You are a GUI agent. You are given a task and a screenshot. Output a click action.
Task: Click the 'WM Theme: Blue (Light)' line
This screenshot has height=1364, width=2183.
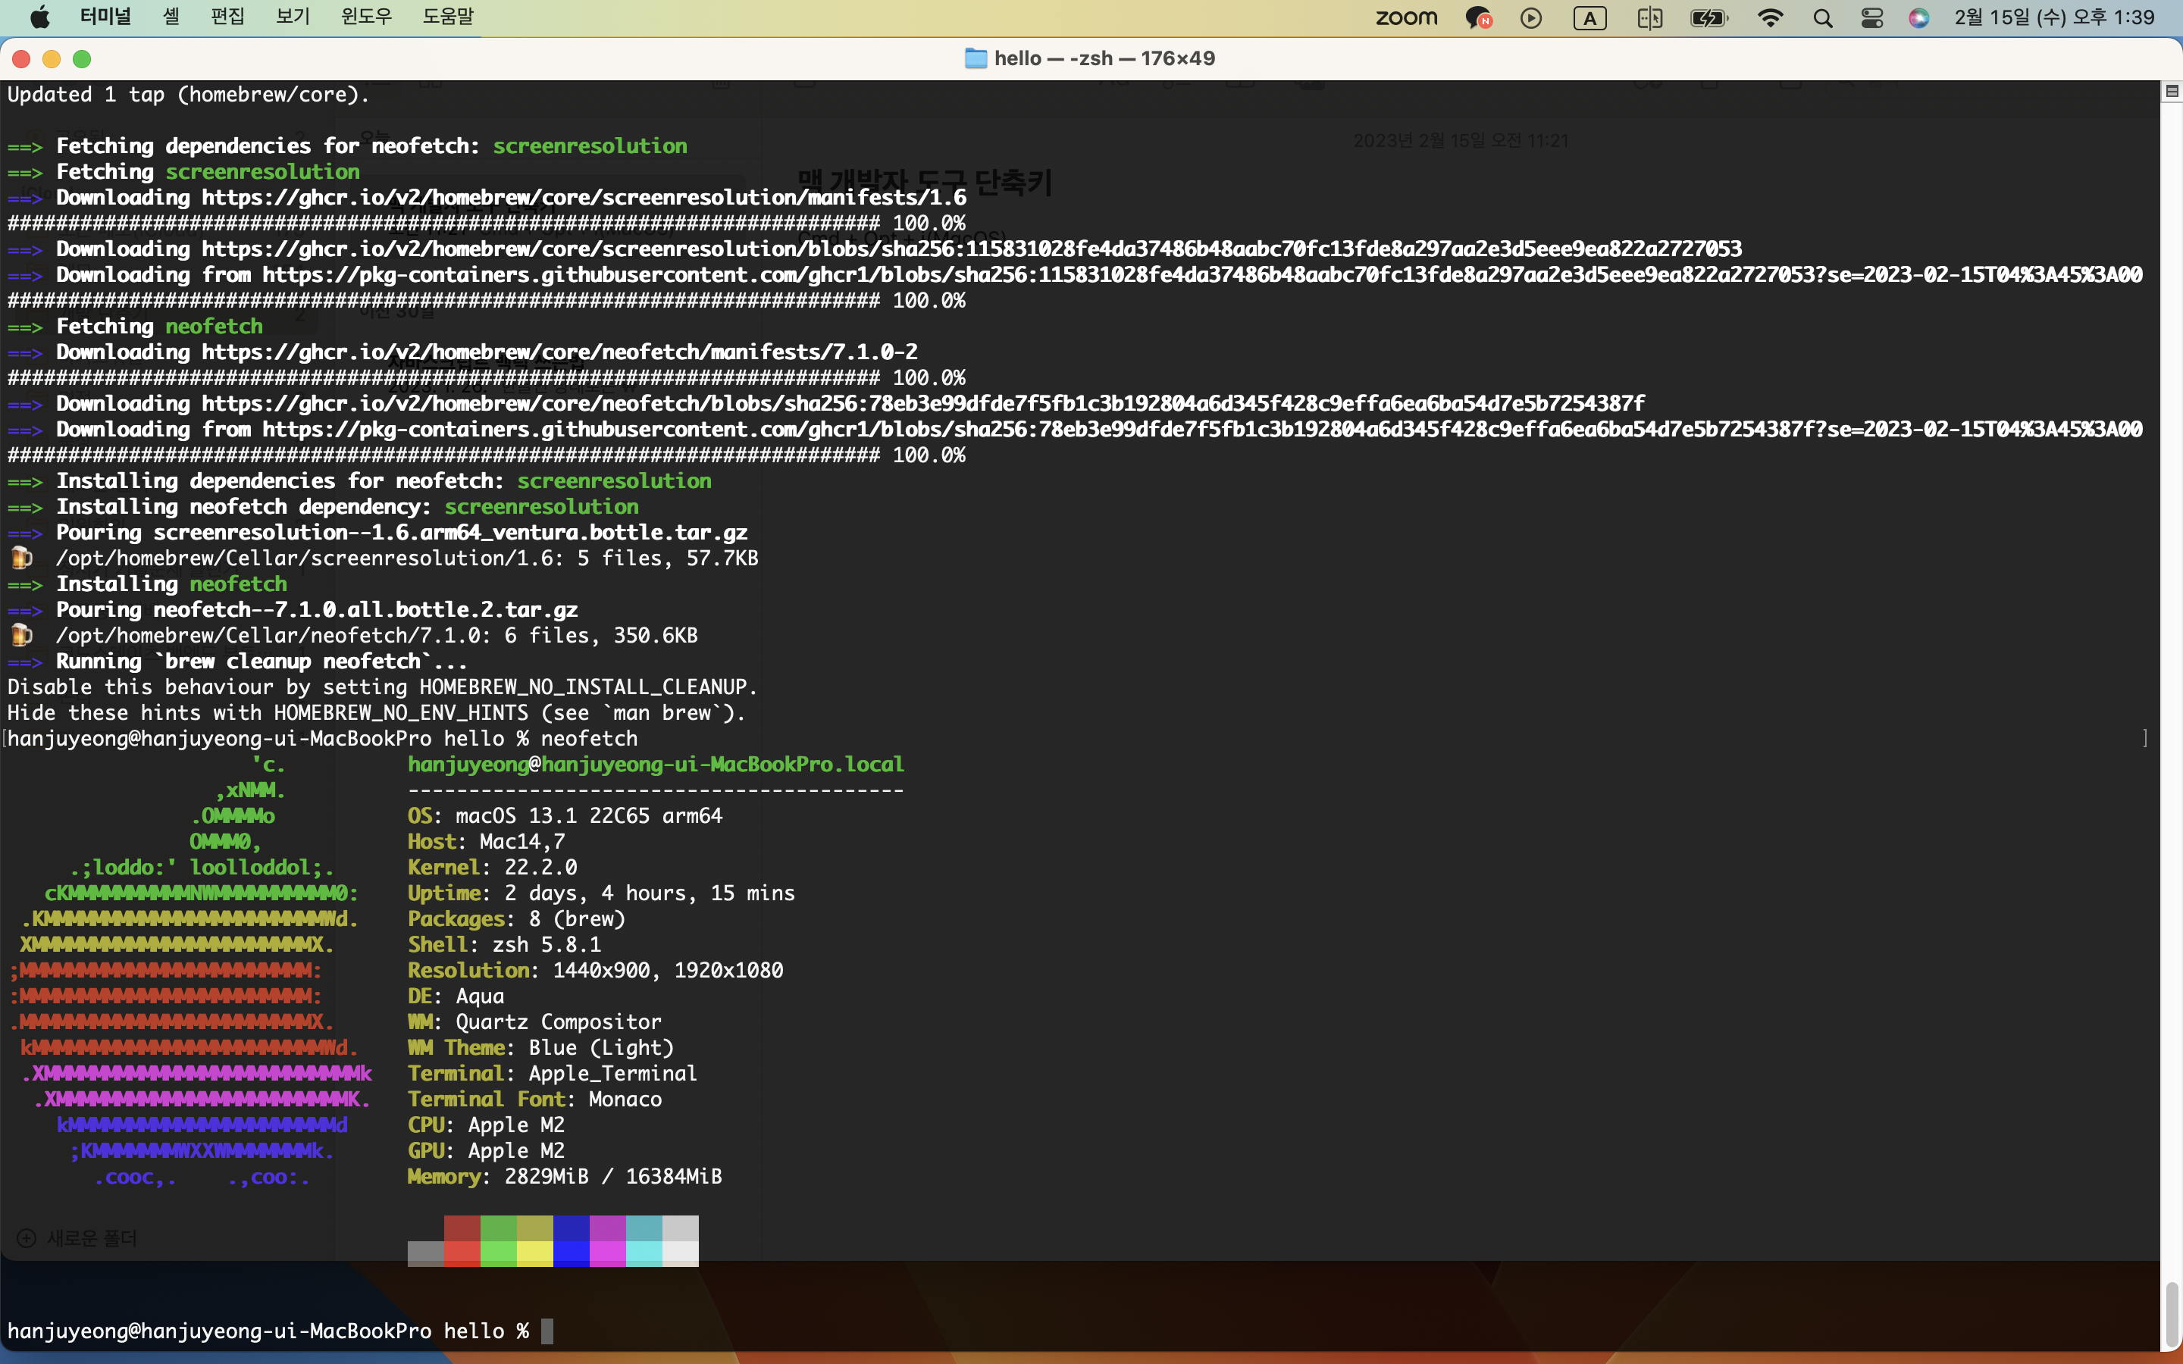tap(540, 1047)
